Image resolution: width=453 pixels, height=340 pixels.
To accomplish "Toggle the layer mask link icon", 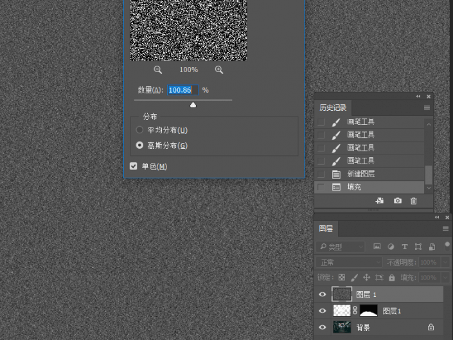I will pos(355,310).
